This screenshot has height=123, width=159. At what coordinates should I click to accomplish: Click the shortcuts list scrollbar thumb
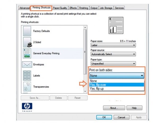click(x=85, y=52)
